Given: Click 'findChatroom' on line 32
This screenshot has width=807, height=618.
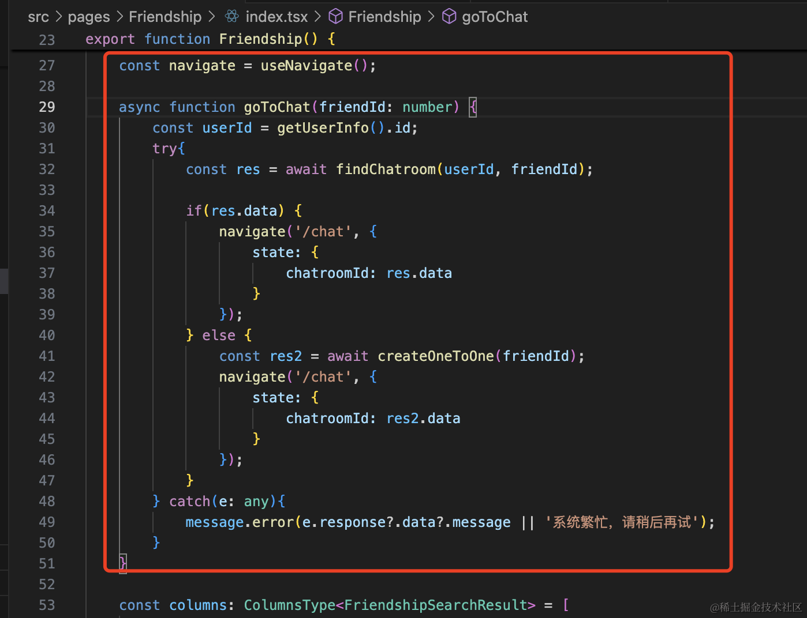Looking at the screenshot, I should point(386,169).
